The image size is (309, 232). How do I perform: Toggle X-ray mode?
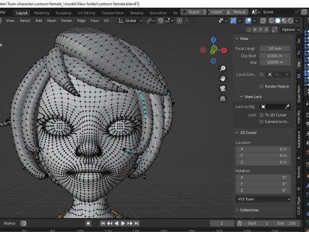pyautogui.click(x=263, y=21)
